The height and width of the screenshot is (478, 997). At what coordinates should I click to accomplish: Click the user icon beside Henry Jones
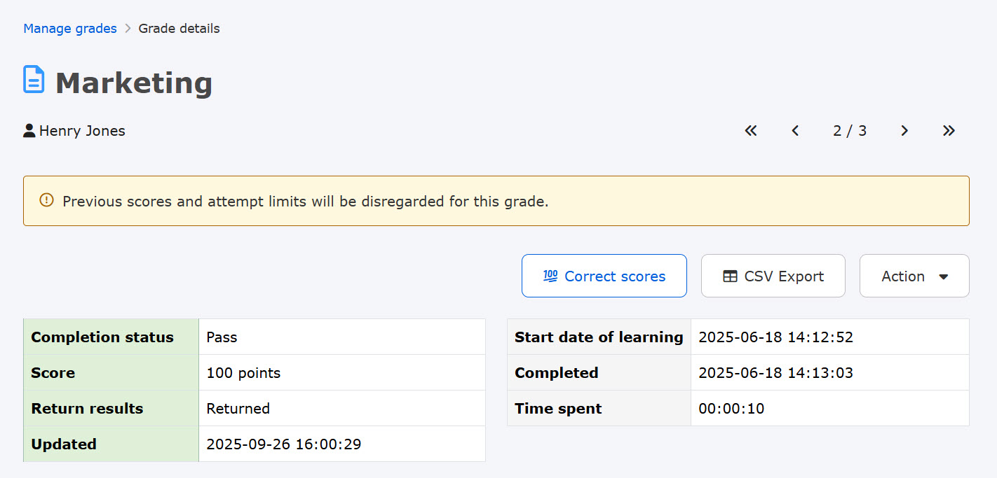click(29, 131)
